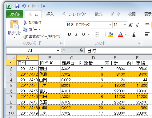Expand the Name Box dropdown arrow
152x118 pixels.
[58, 51]
